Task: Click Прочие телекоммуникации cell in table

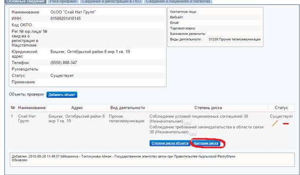Action: click(127, 119)
